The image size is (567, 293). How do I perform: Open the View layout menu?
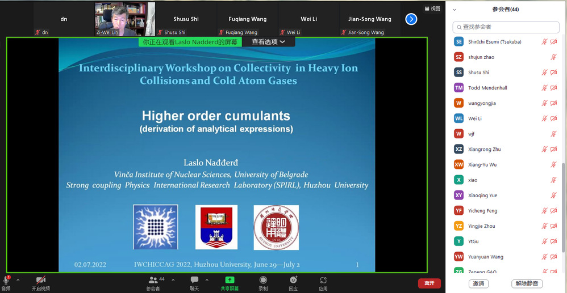point(432,9)
